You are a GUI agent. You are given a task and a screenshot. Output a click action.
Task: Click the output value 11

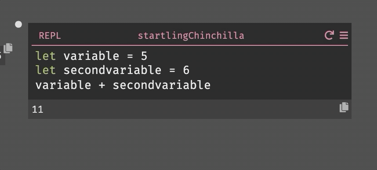[x=37, y=110]
